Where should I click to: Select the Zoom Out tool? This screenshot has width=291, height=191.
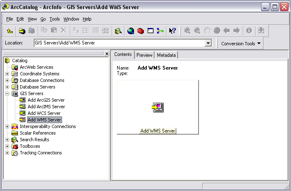click(197, 30)
